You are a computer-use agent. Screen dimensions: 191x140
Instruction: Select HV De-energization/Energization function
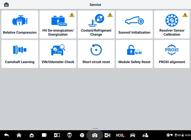coord(58,24)
